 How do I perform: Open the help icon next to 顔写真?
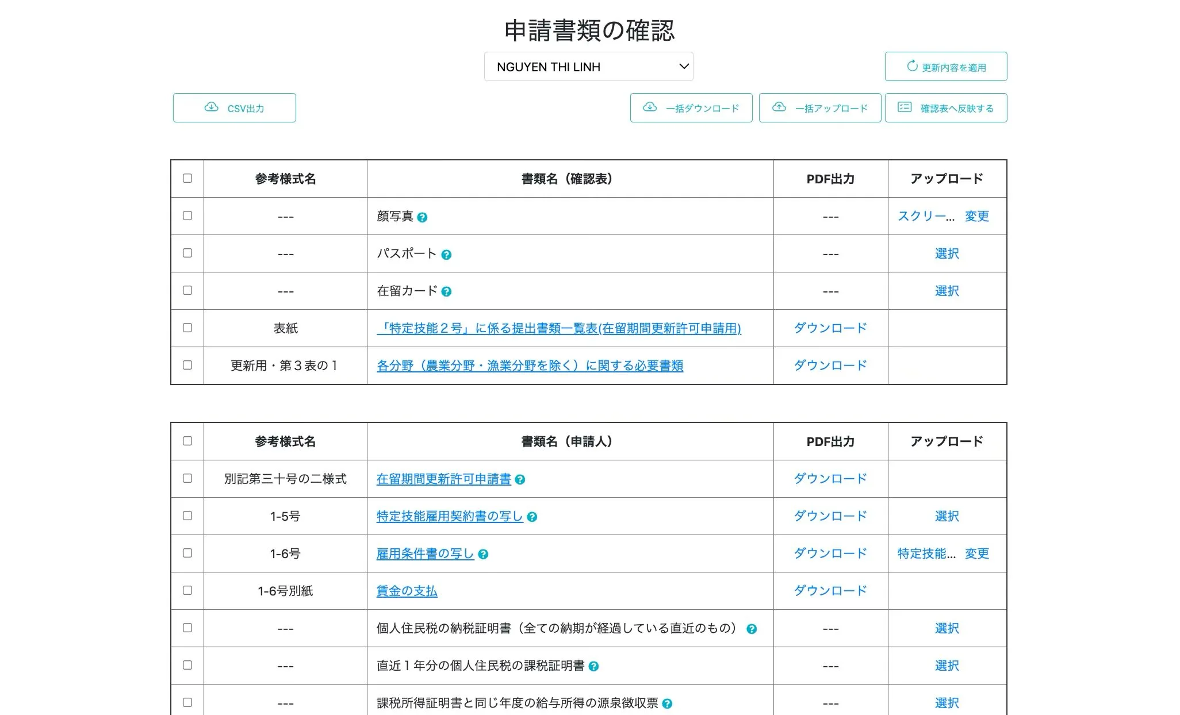tap(423, 217)
